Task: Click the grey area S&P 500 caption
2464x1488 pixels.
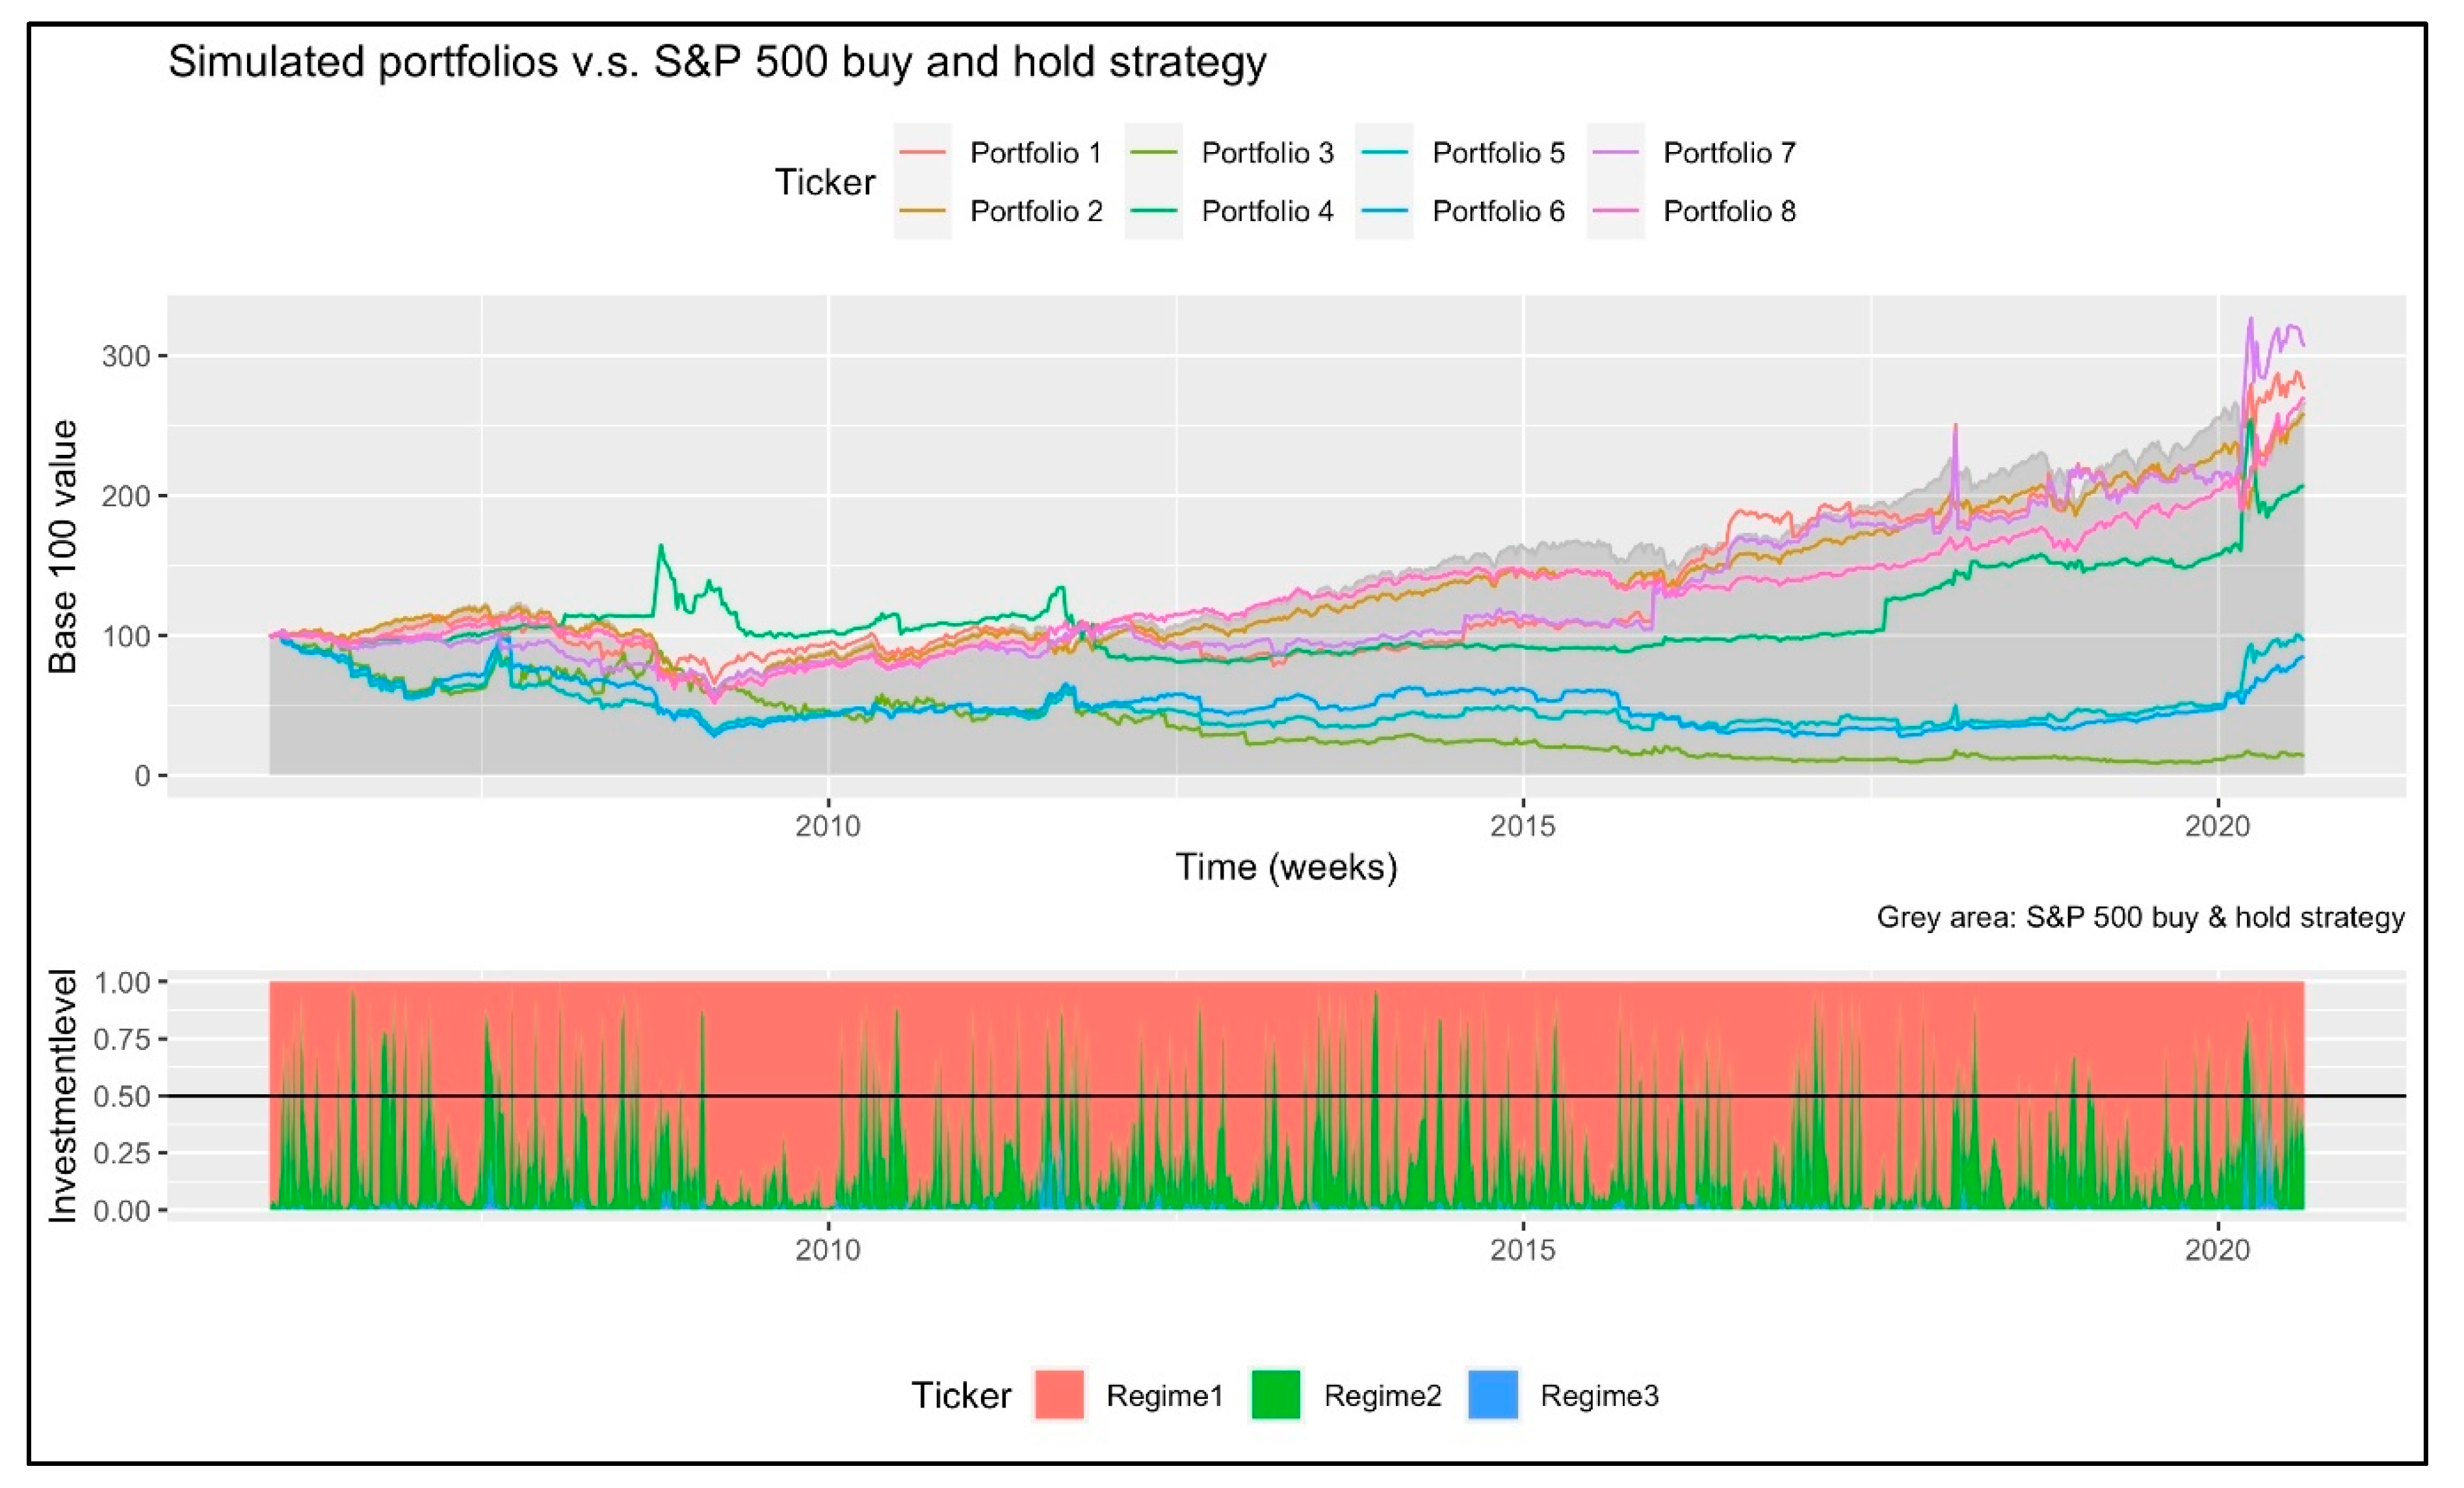Action: click(2140, 917)
